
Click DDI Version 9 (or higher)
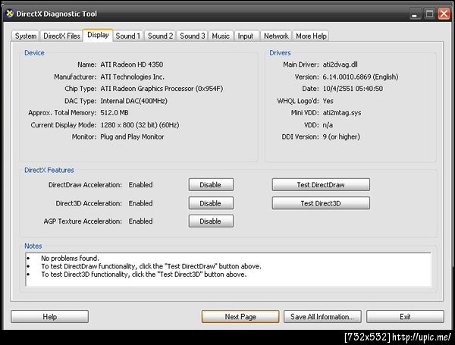point(341,136)
